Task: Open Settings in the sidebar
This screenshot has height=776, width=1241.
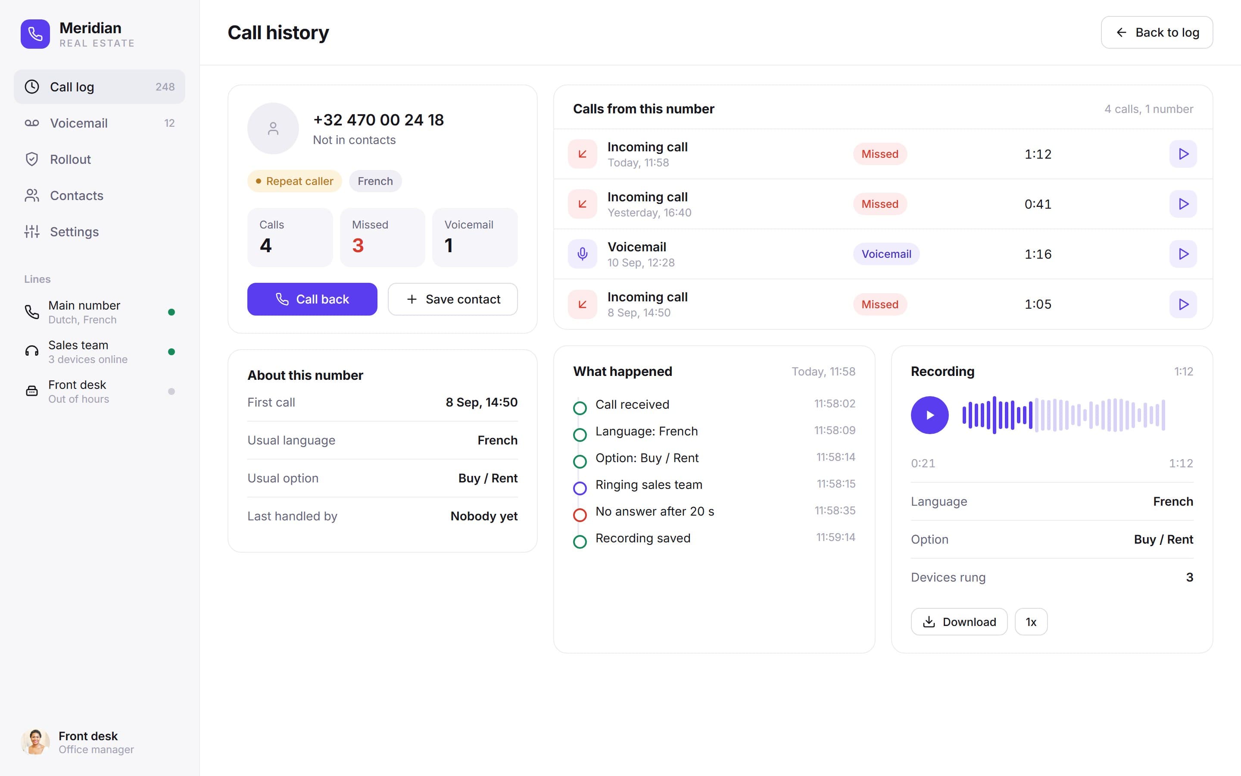Action: (x=100, y=232)
